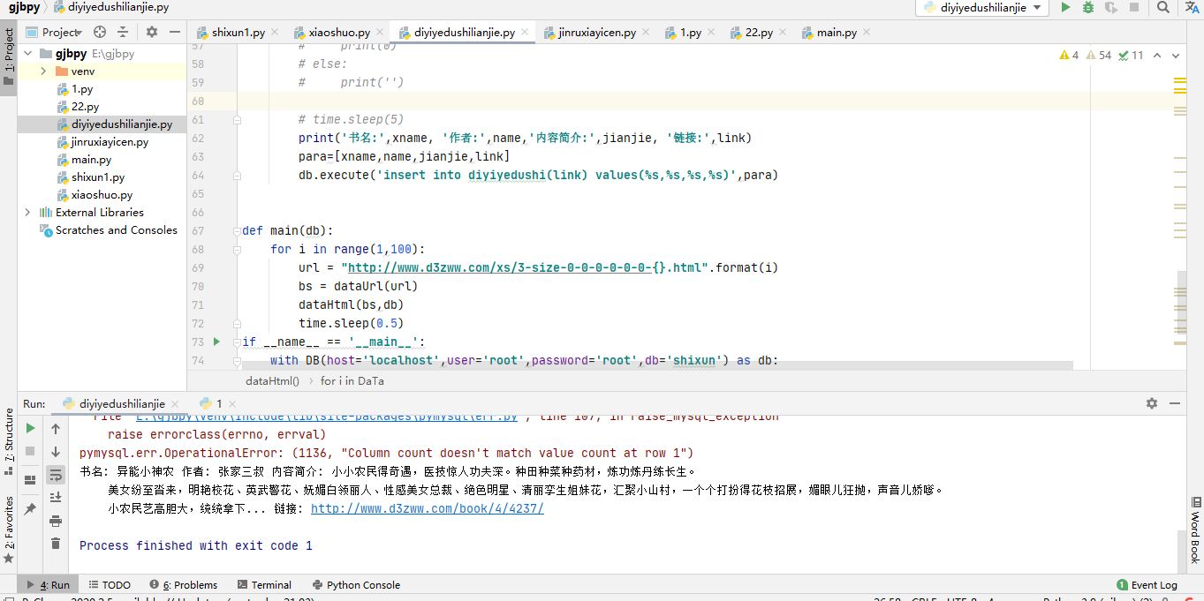Screen dimensions: 1204x601
Task: Open the translate icon in top toolbar
Action: point(1192,8)
